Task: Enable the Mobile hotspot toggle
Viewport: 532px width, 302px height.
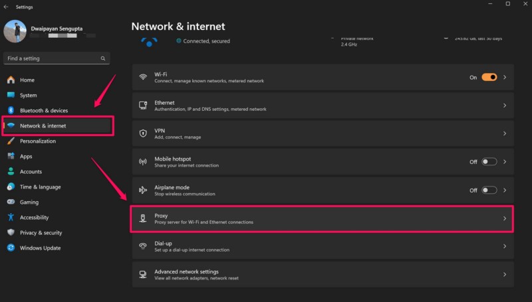Action: click(x=489, y=161)
